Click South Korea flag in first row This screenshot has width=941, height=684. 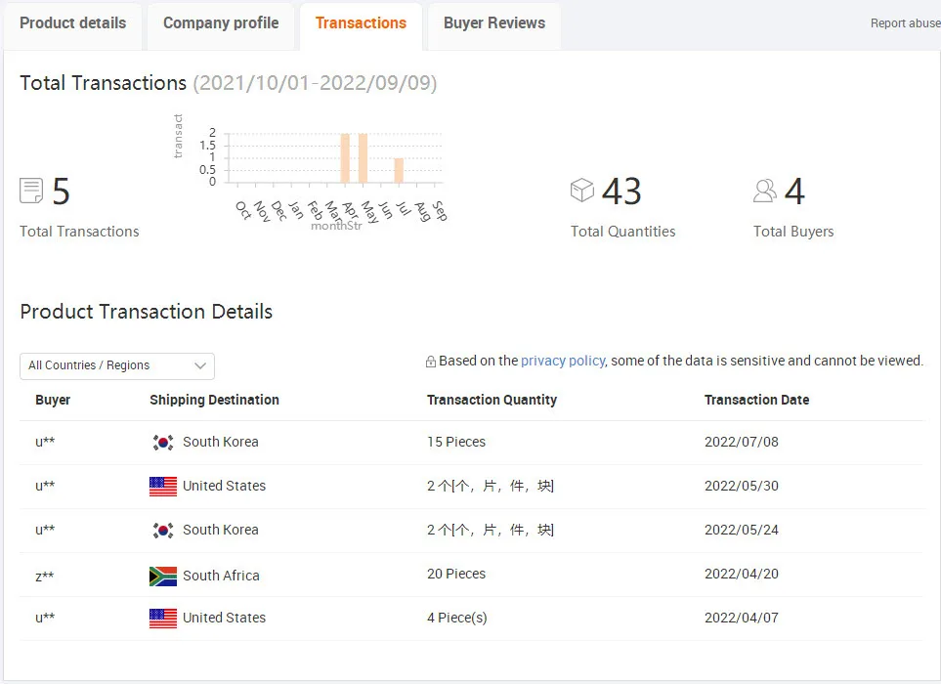point(163,443)
